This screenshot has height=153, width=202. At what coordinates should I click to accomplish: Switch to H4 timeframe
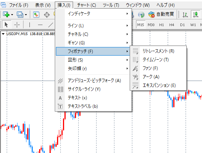click(171, 25)
